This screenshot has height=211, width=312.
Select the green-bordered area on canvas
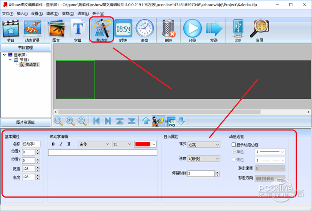(x=75, y=80)
